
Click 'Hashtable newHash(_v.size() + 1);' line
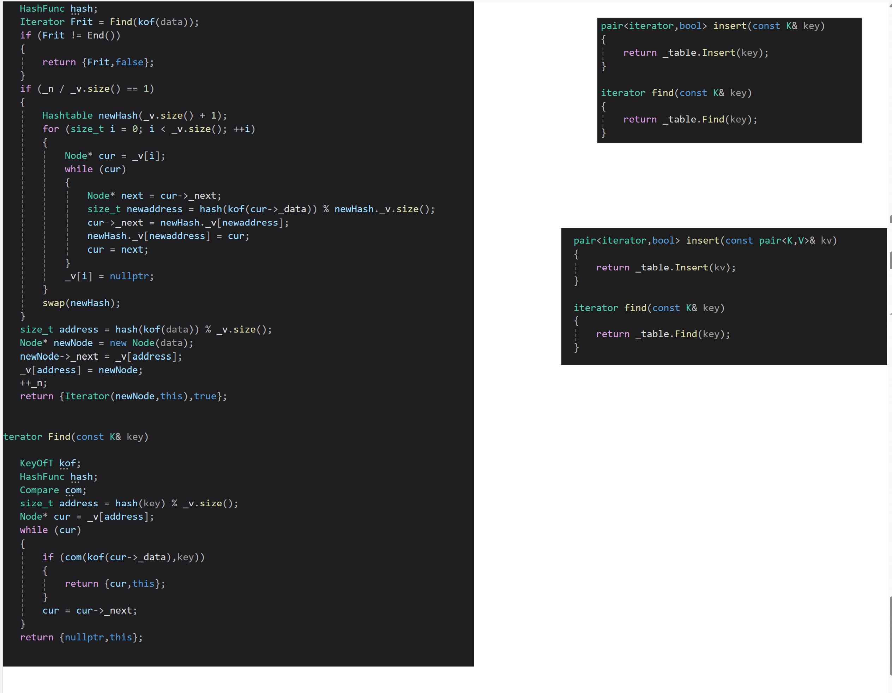(x=134, y=116)
